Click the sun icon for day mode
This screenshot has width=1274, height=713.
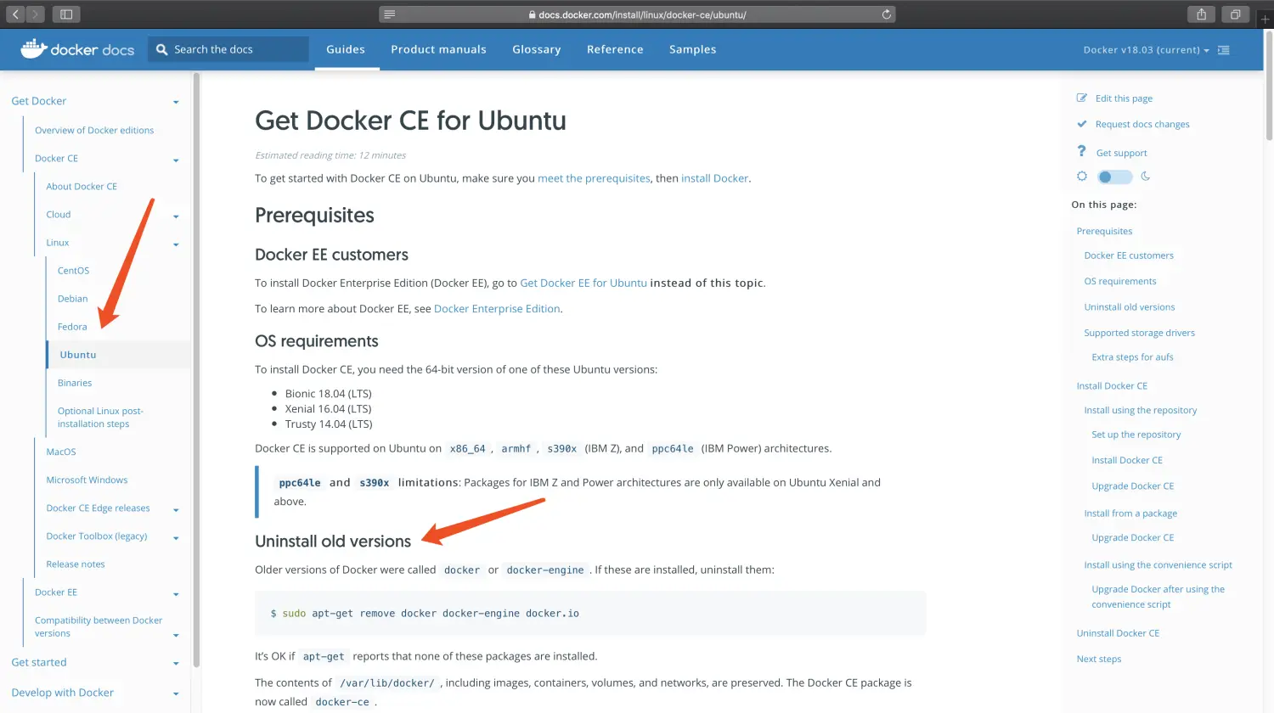[1082, 177]
